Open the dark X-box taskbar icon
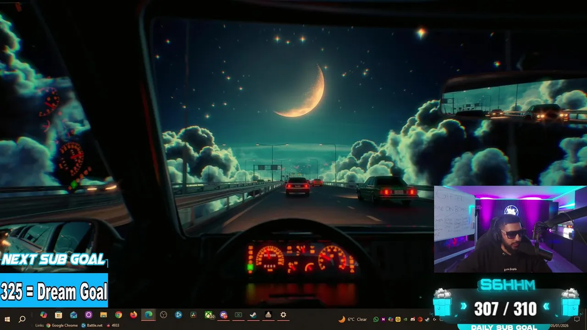Screen dimensions: 587x330 [x=238, y=315]
